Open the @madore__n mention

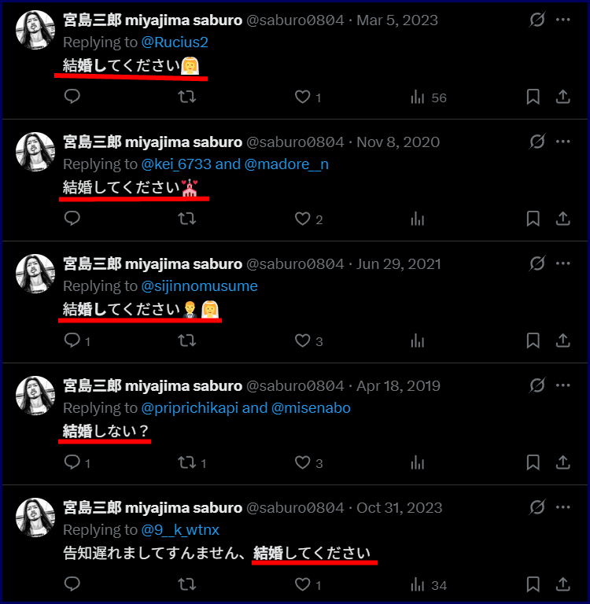pyautogui.click(x=286, y=164)
